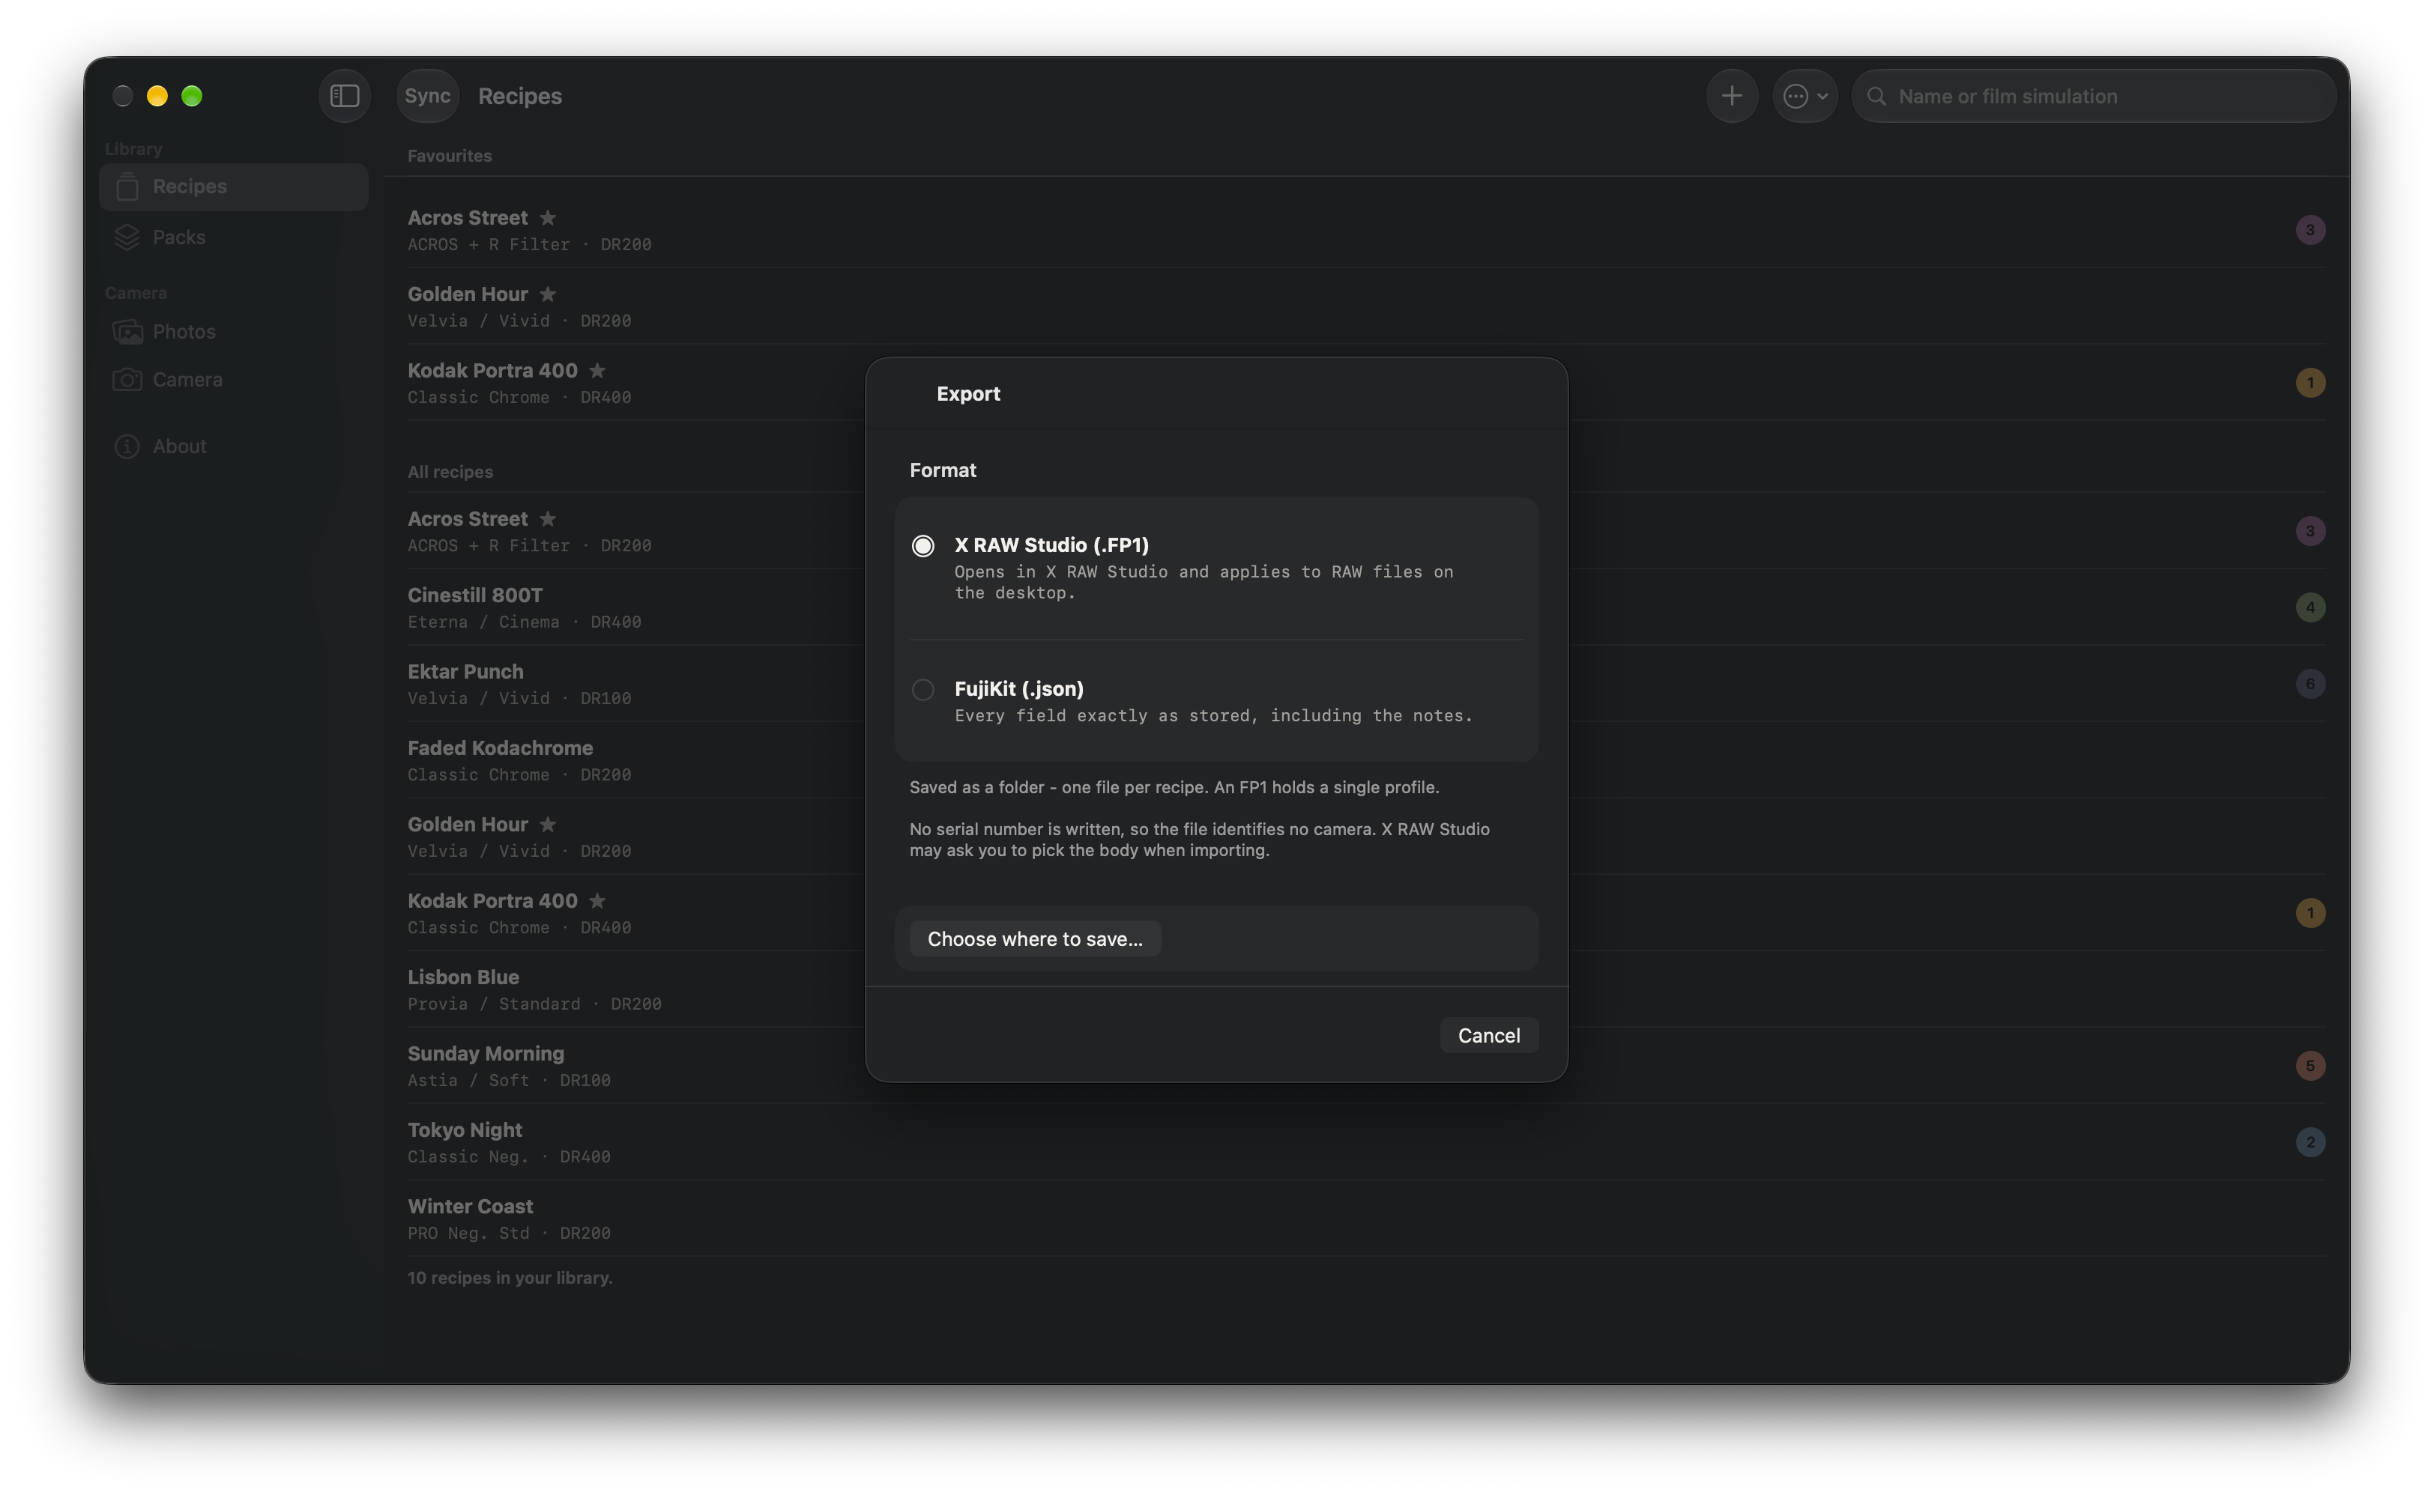Select Golden Hour in All recipes list
Screen dimensions: 2434x1495
(x=1366, y=837)
